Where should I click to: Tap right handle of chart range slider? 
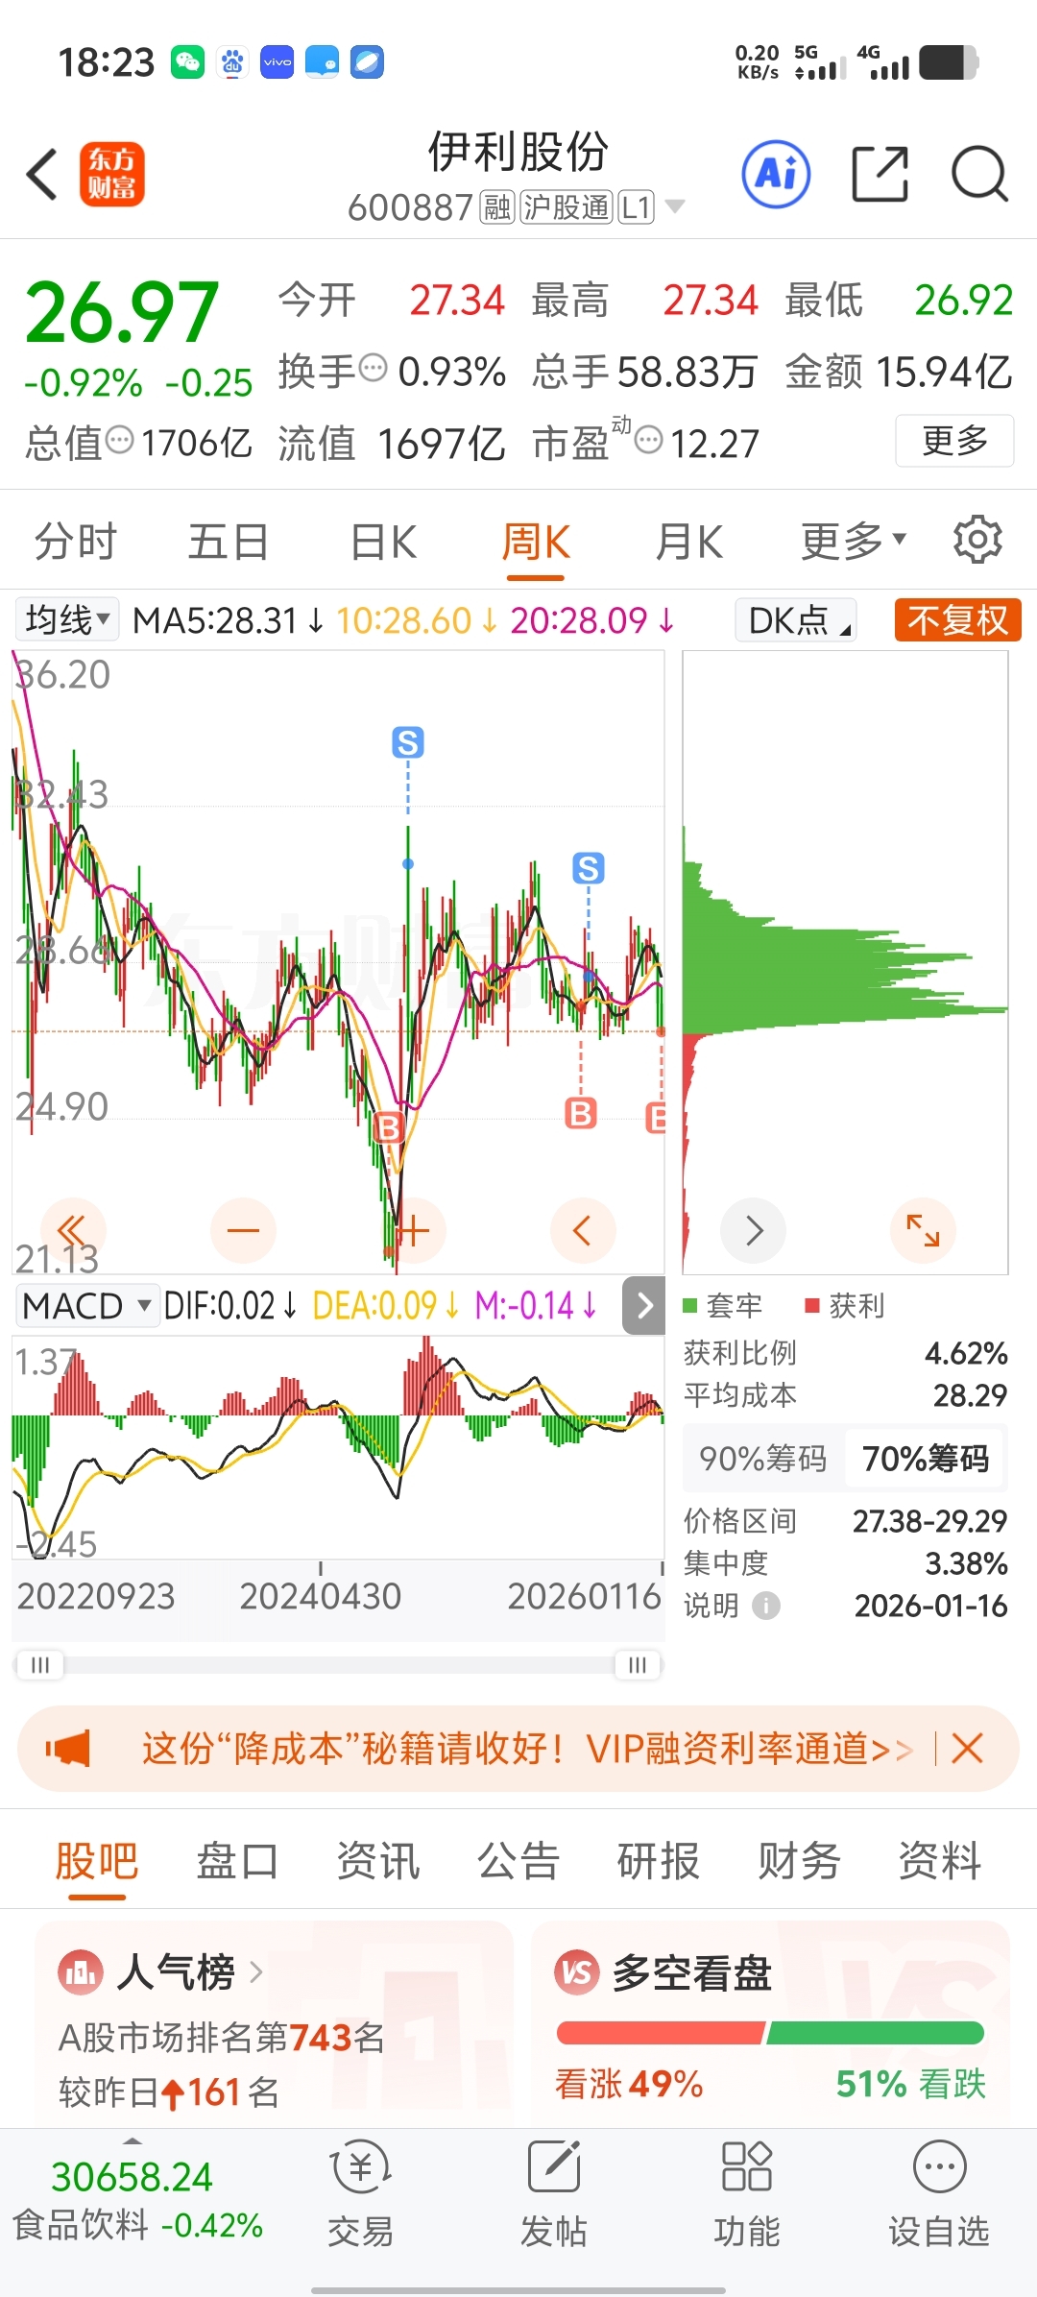tap(637, 1664)
